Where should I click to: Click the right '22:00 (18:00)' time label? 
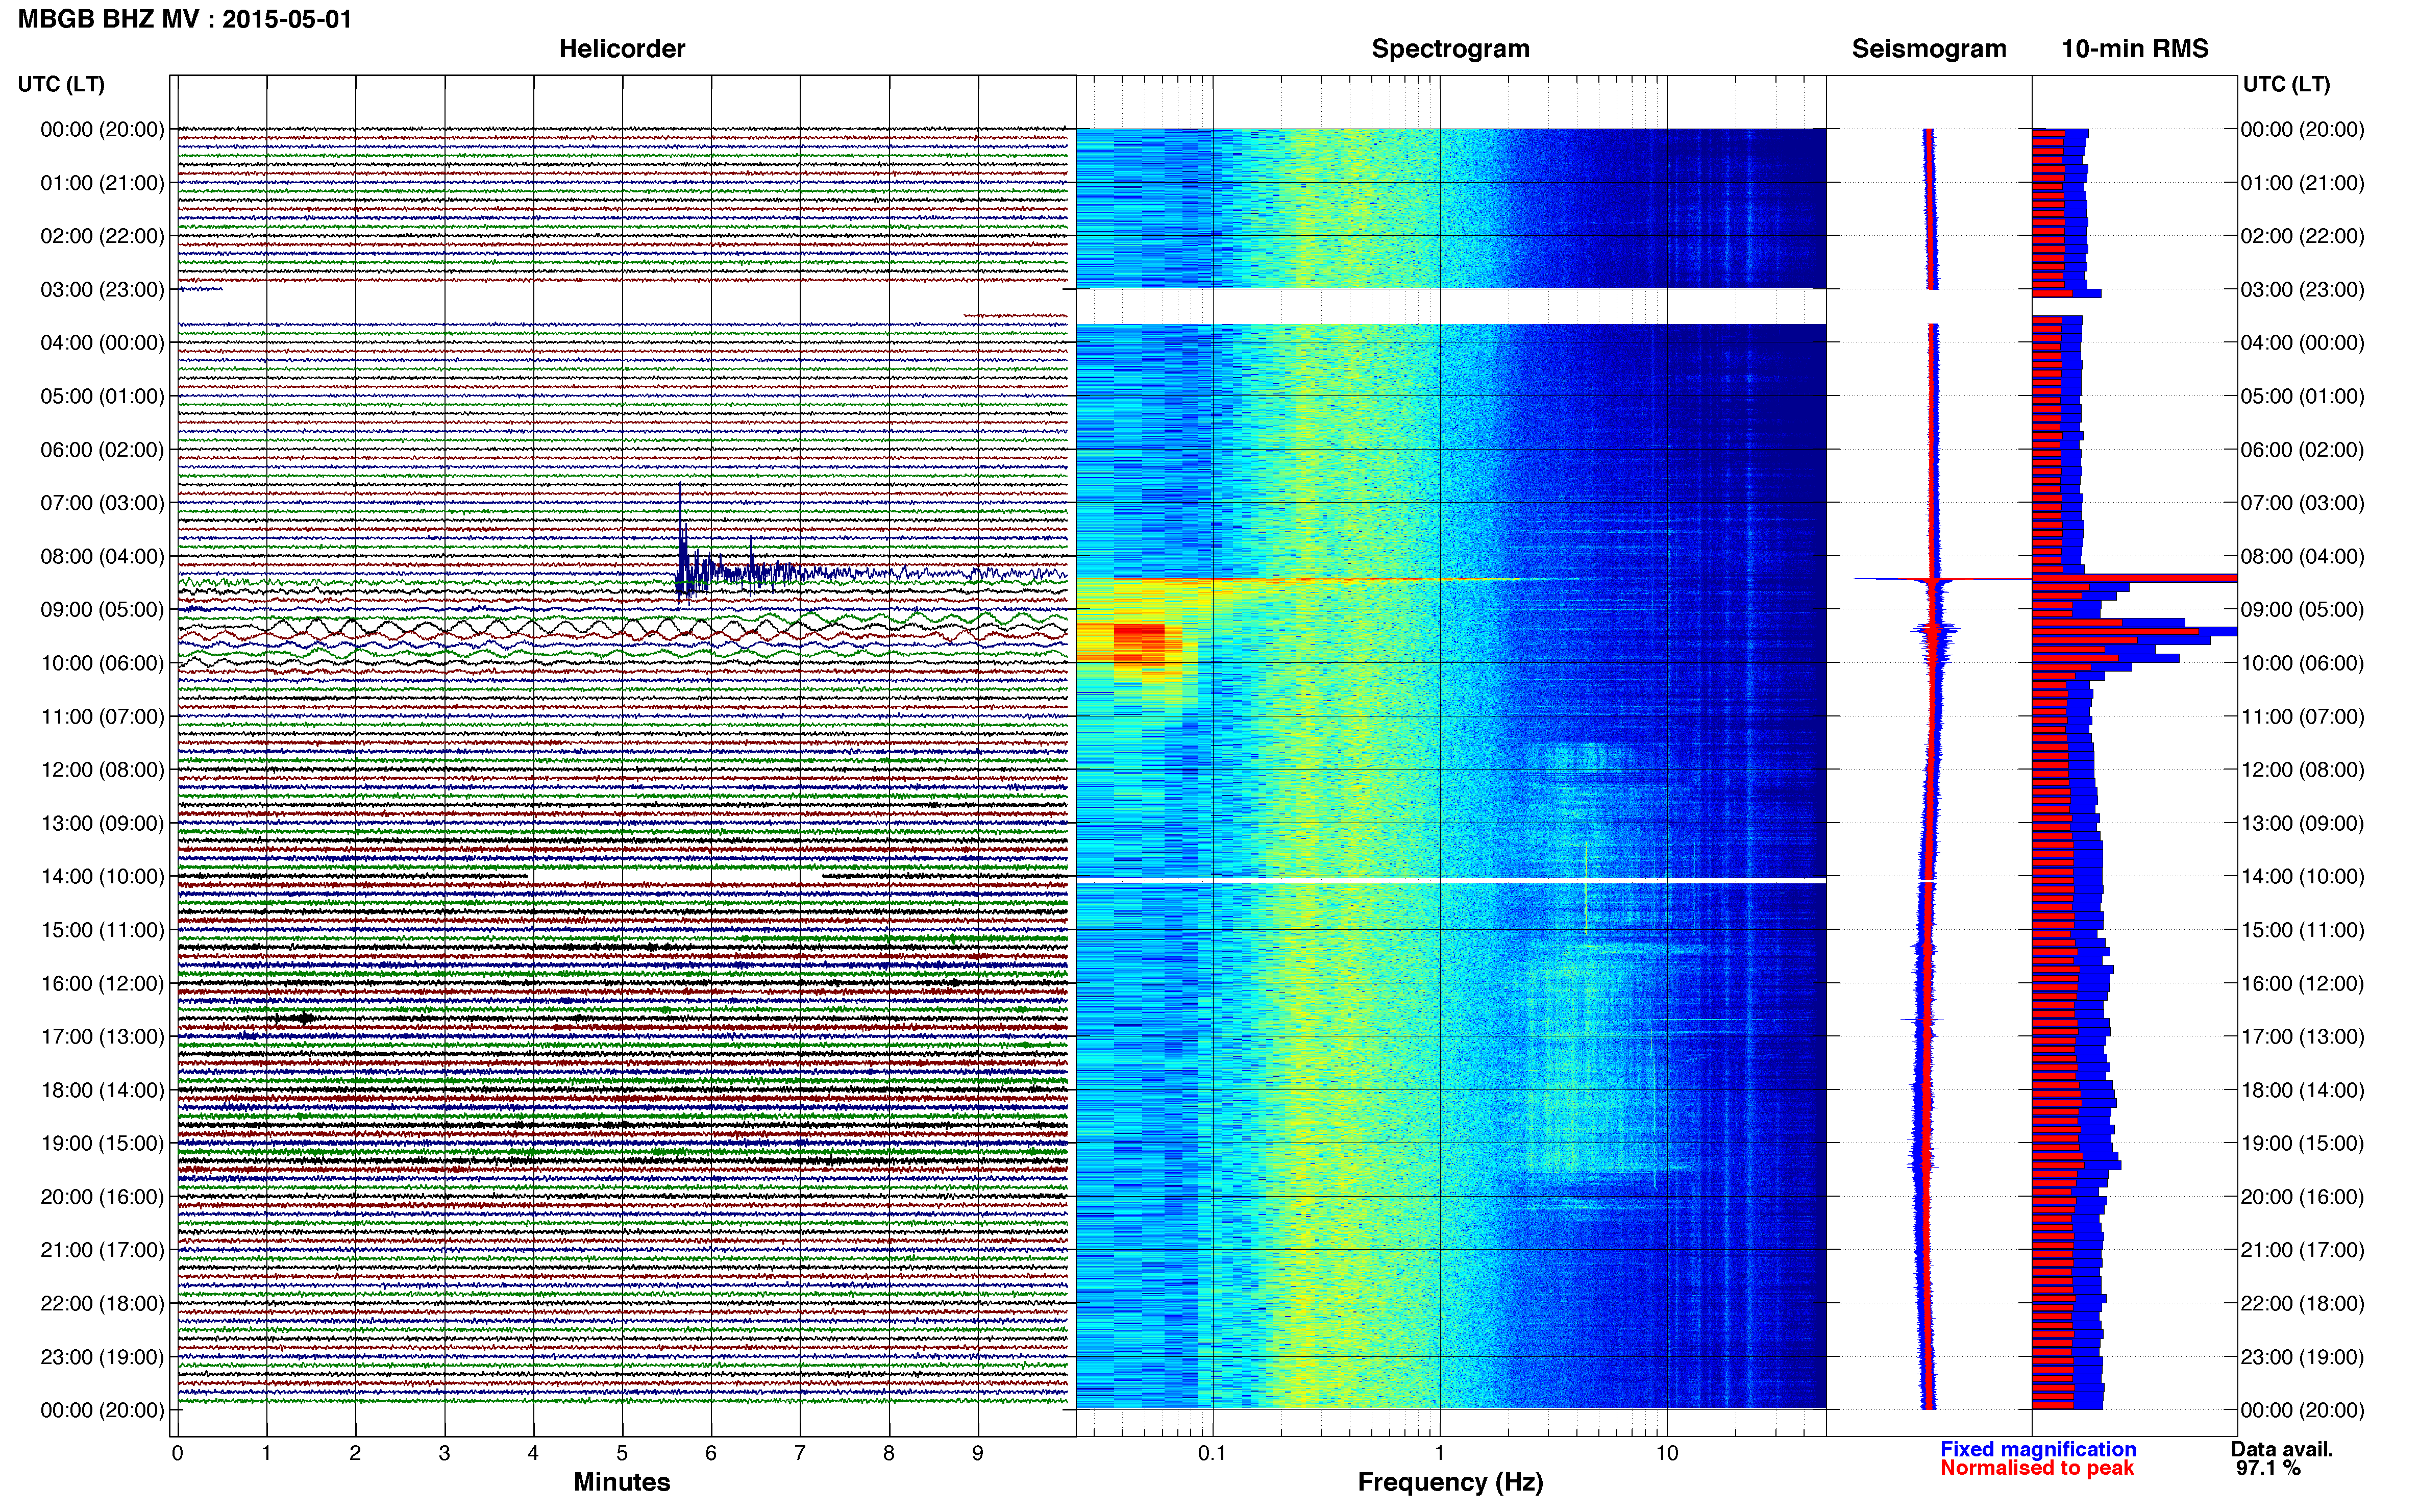point(2302,1303)
